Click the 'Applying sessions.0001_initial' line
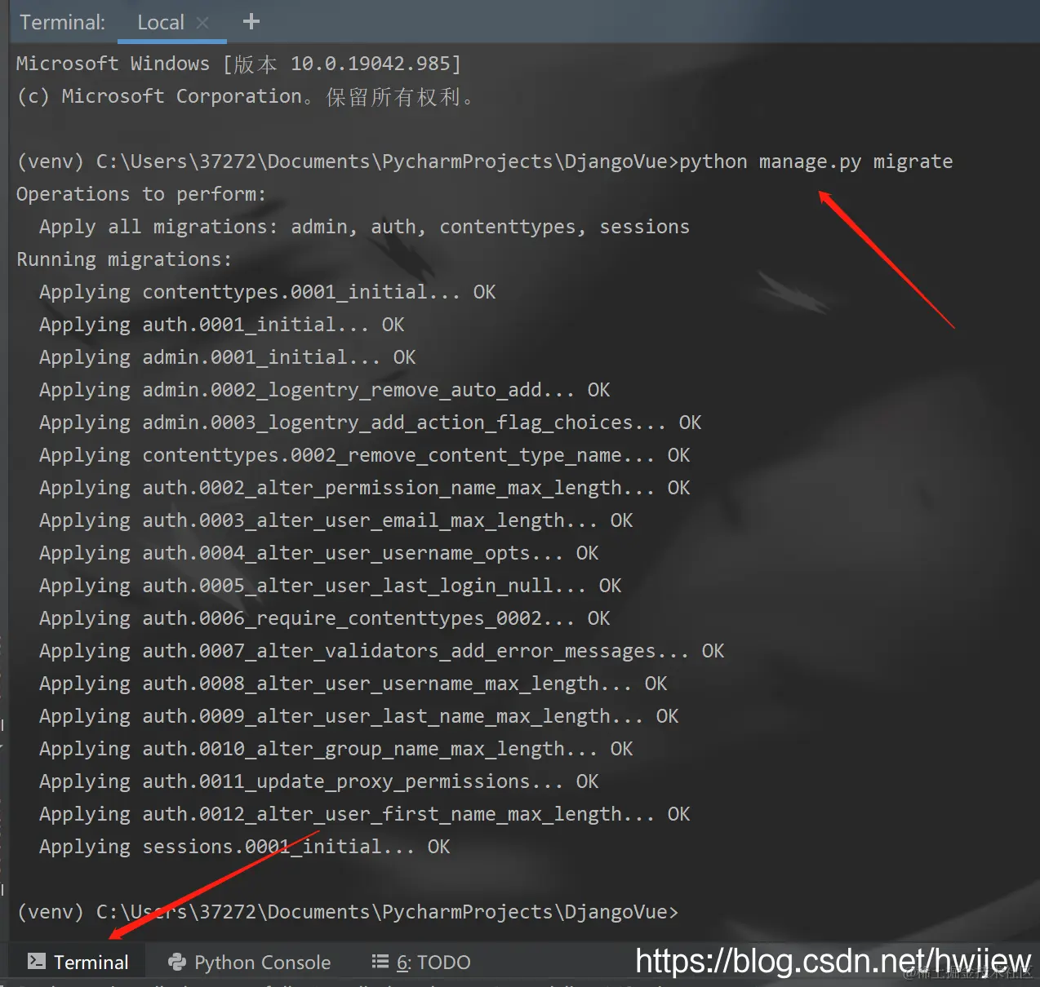Image resolution: width=1040 pixels, height=987 pixels. 244,847
